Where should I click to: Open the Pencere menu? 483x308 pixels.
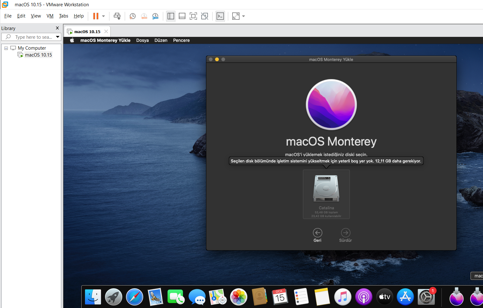point(181,40)
